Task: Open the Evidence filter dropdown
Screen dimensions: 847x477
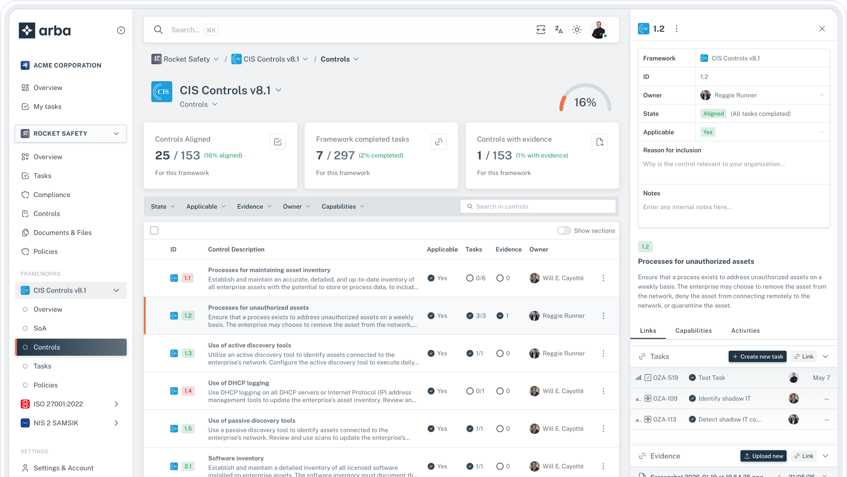Action: coord(254,206)
